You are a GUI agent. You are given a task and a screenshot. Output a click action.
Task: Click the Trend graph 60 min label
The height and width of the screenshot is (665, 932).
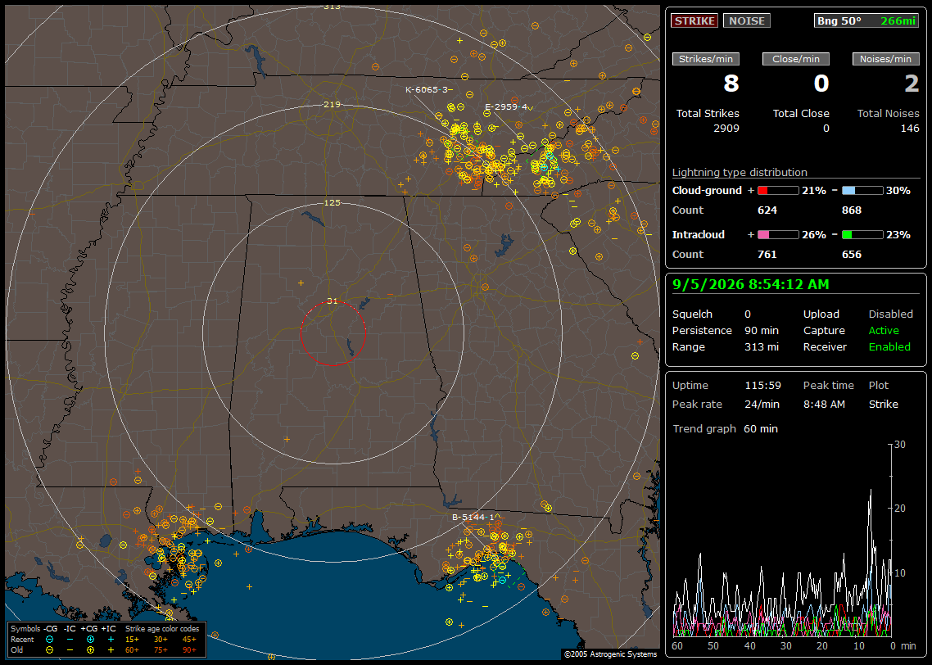click(x=725, y=428)
